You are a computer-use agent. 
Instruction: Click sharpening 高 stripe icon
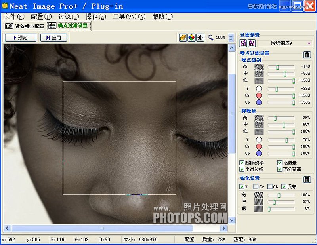point(258,195)
